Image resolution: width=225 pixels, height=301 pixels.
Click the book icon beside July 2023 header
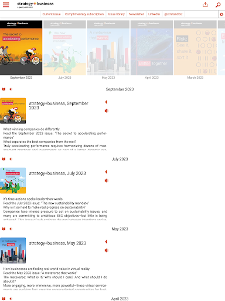(4, 159)
